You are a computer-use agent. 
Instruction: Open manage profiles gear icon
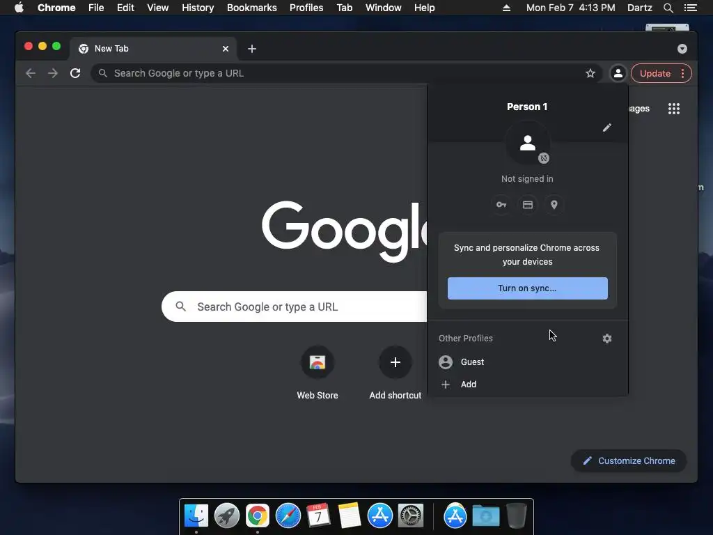click(x=607, y=339)
